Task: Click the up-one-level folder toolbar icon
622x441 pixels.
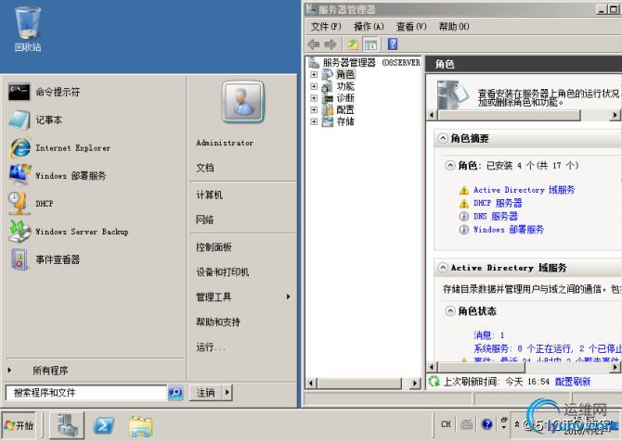Action: 353,44
